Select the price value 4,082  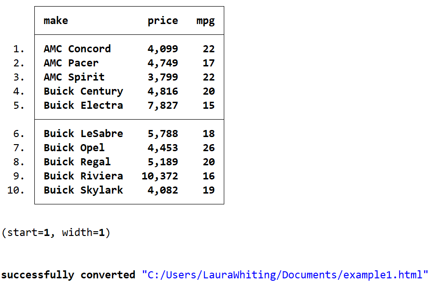coord(163,190)
